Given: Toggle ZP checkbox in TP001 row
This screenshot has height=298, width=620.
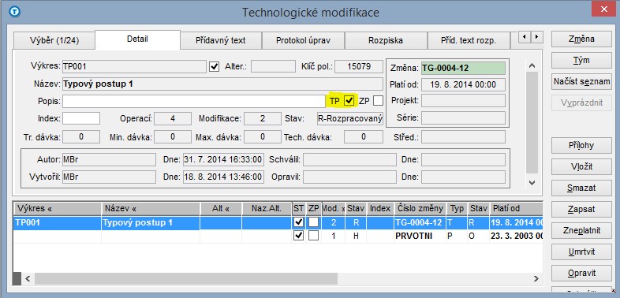Looking at the screenshot, I should [314, 222].
